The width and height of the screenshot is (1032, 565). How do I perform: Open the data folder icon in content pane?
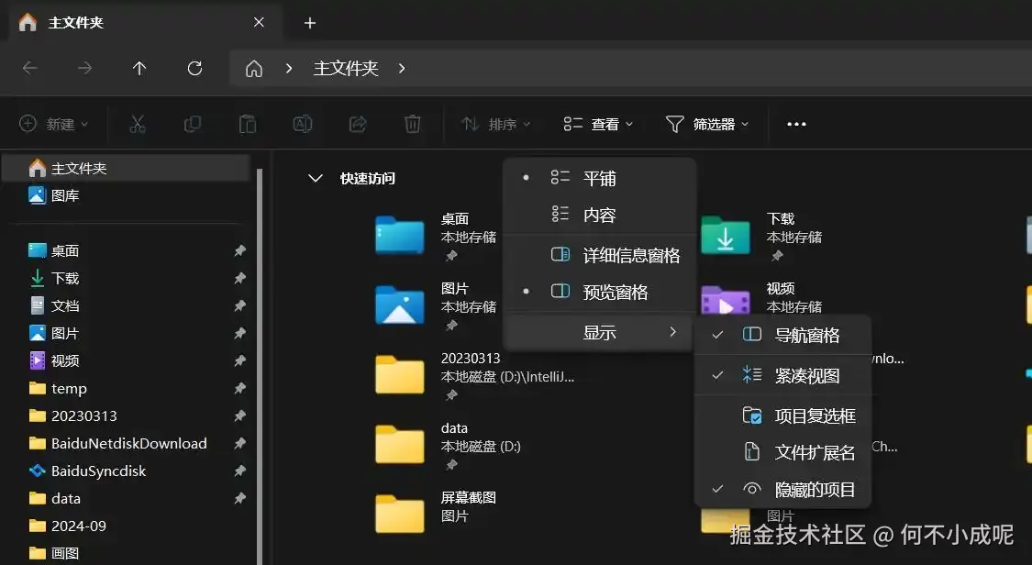pyautogui.click(x=400, y=444)
